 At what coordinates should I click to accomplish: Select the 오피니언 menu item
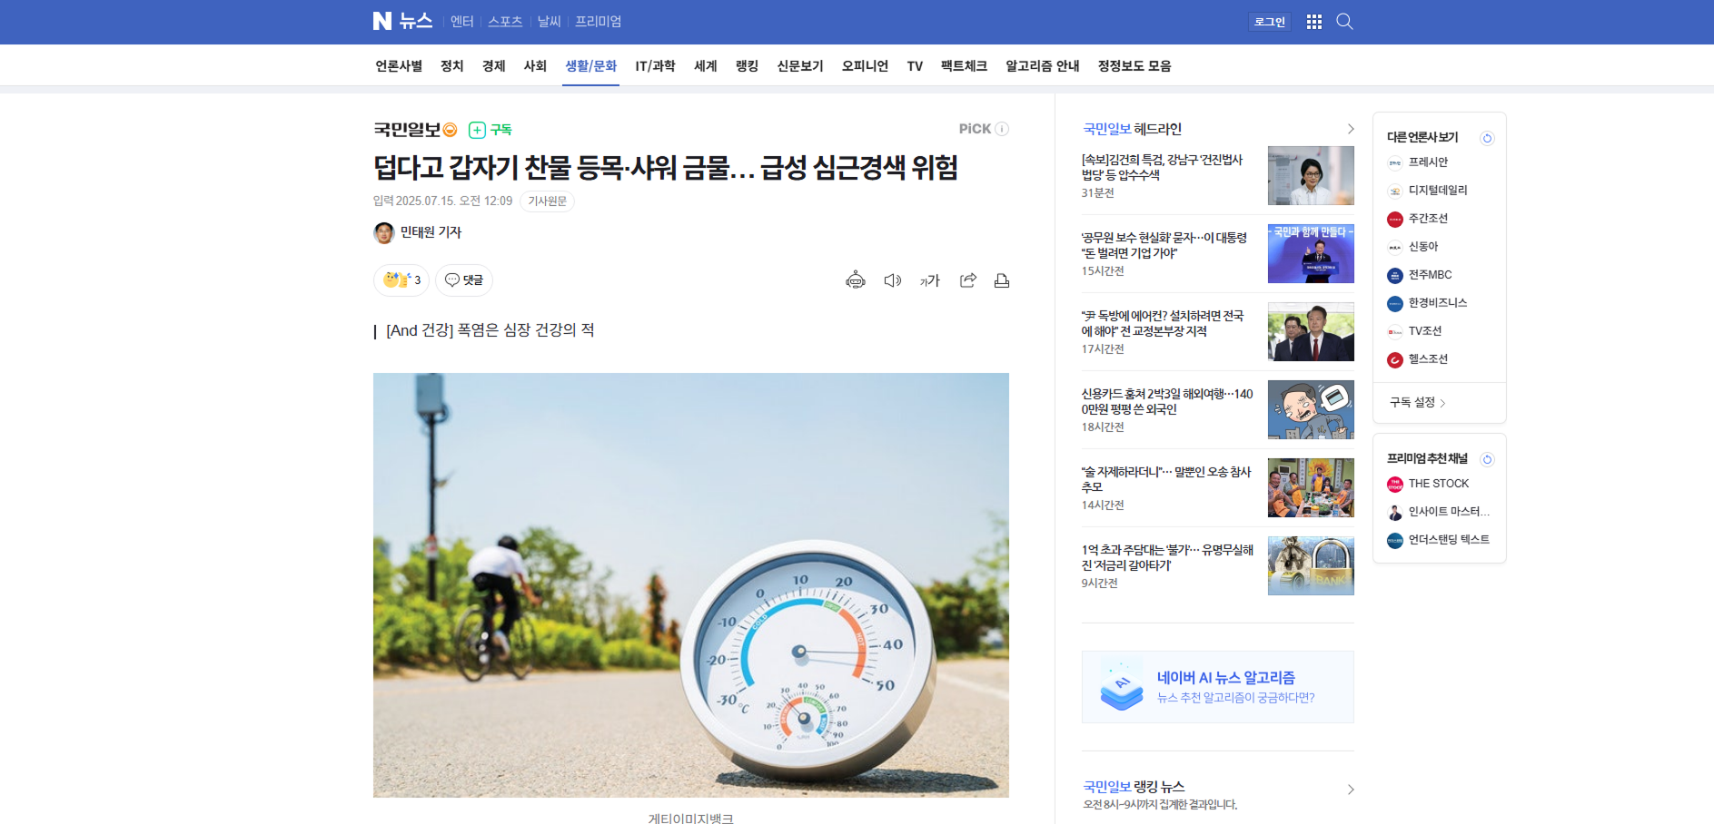[x=865, y=66]
